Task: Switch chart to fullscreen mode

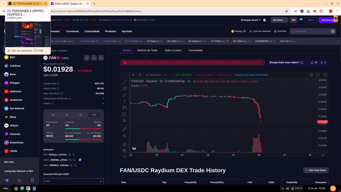Action: click(x=318, y=75)
